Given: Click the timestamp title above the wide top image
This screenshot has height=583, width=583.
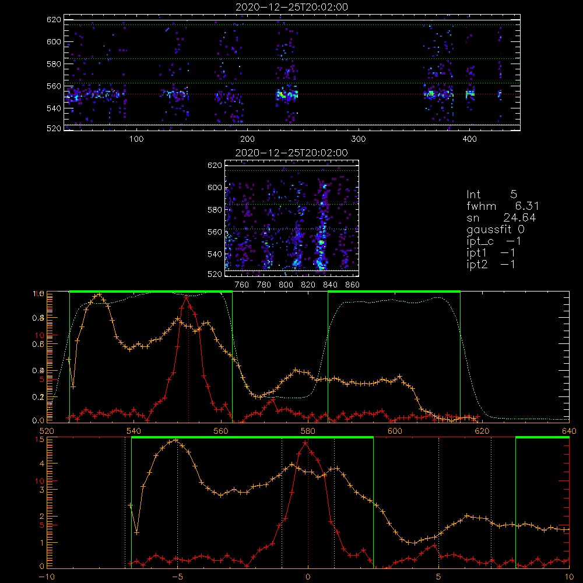Looking at the screenshot, I should tap(291, 7).
